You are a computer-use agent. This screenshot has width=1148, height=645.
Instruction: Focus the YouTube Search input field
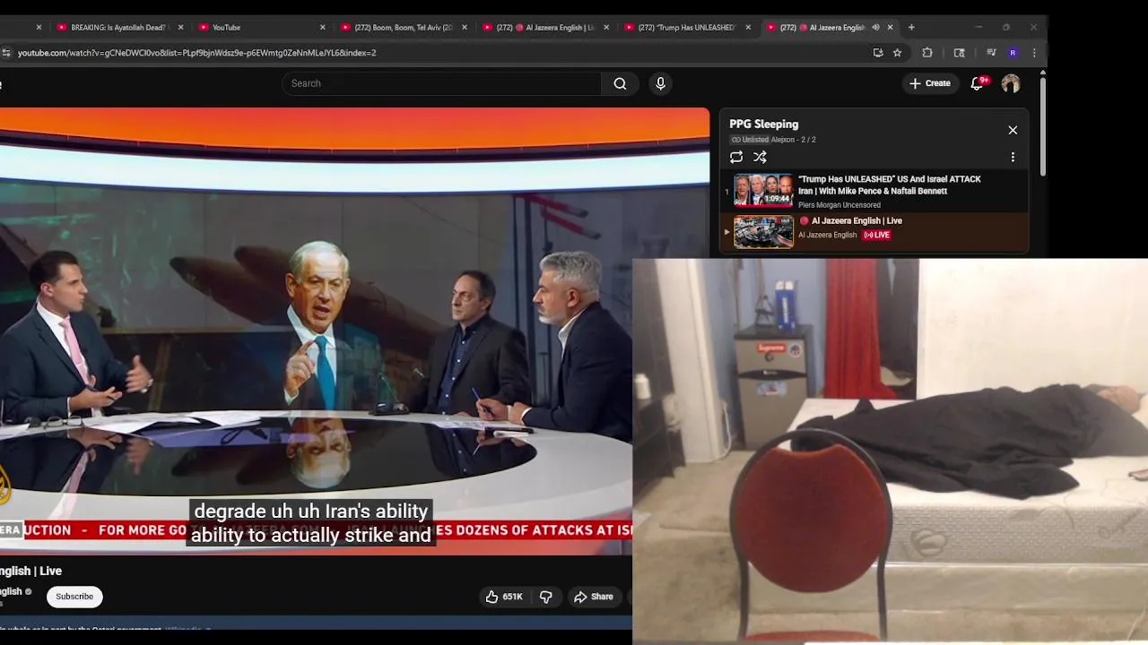(x=441, y=83)
